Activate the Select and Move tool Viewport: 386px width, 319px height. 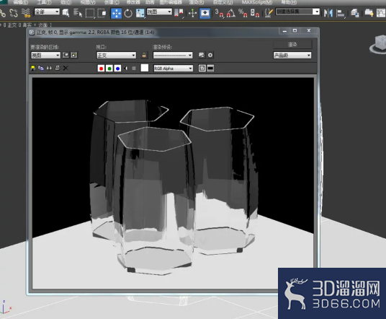pyautogui.click(x=116, y=13)
